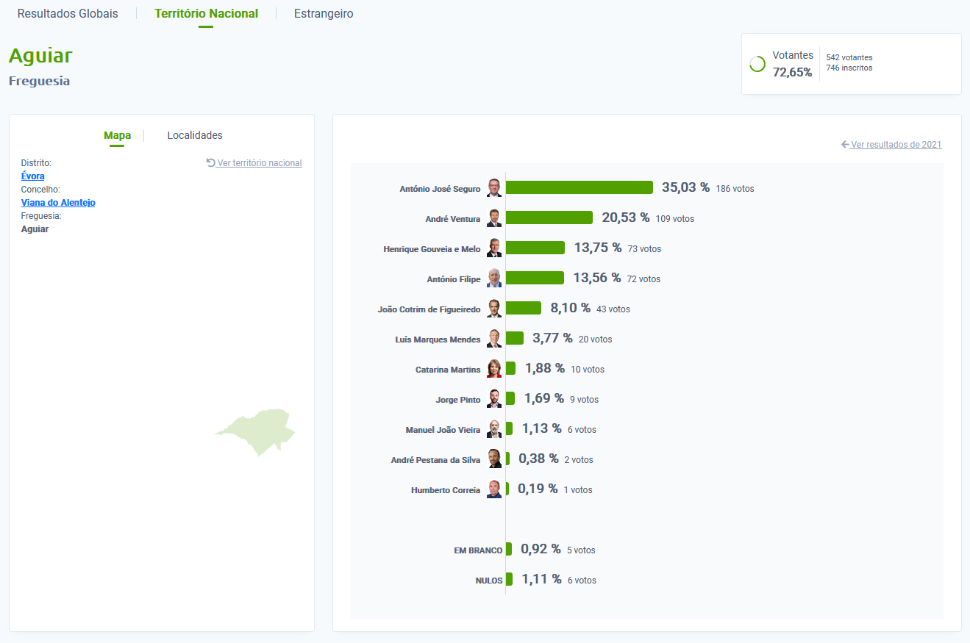Select the Território Nacional tab
Image resolution: width=970 pixels, height=643 pixels.
(206, 14)
